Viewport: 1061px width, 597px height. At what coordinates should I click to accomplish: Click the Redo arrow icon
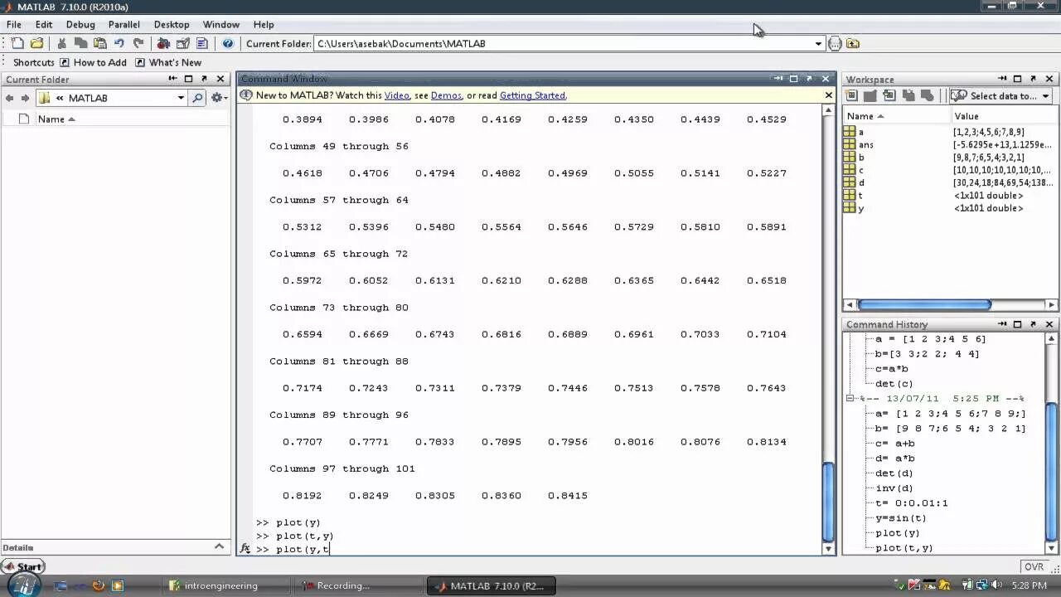point(138,43)
